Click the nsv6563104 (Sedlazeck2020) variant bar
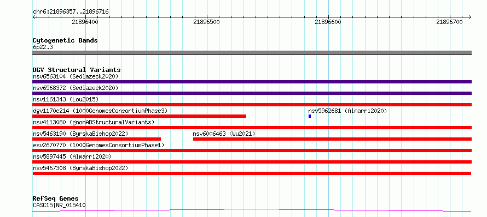 (x=252, y=82)
